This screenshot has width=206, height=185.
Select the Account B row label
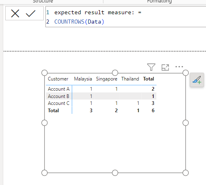[58, 96]
